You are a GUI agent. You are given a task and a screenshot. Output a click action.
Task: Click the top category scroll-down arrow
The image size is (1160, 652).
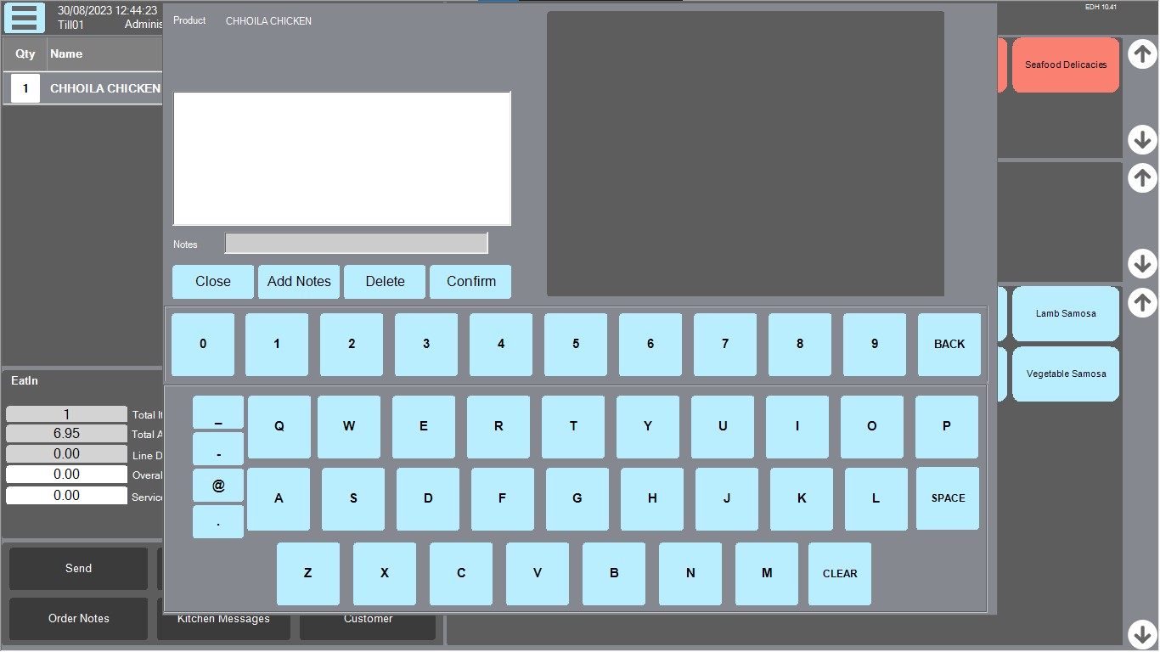pyautogui.click(x=1142, y=139)
